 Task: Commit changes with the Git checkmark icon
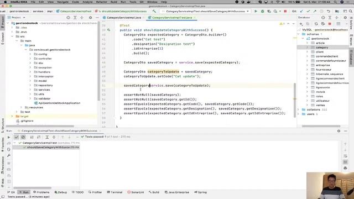[308, 11]
